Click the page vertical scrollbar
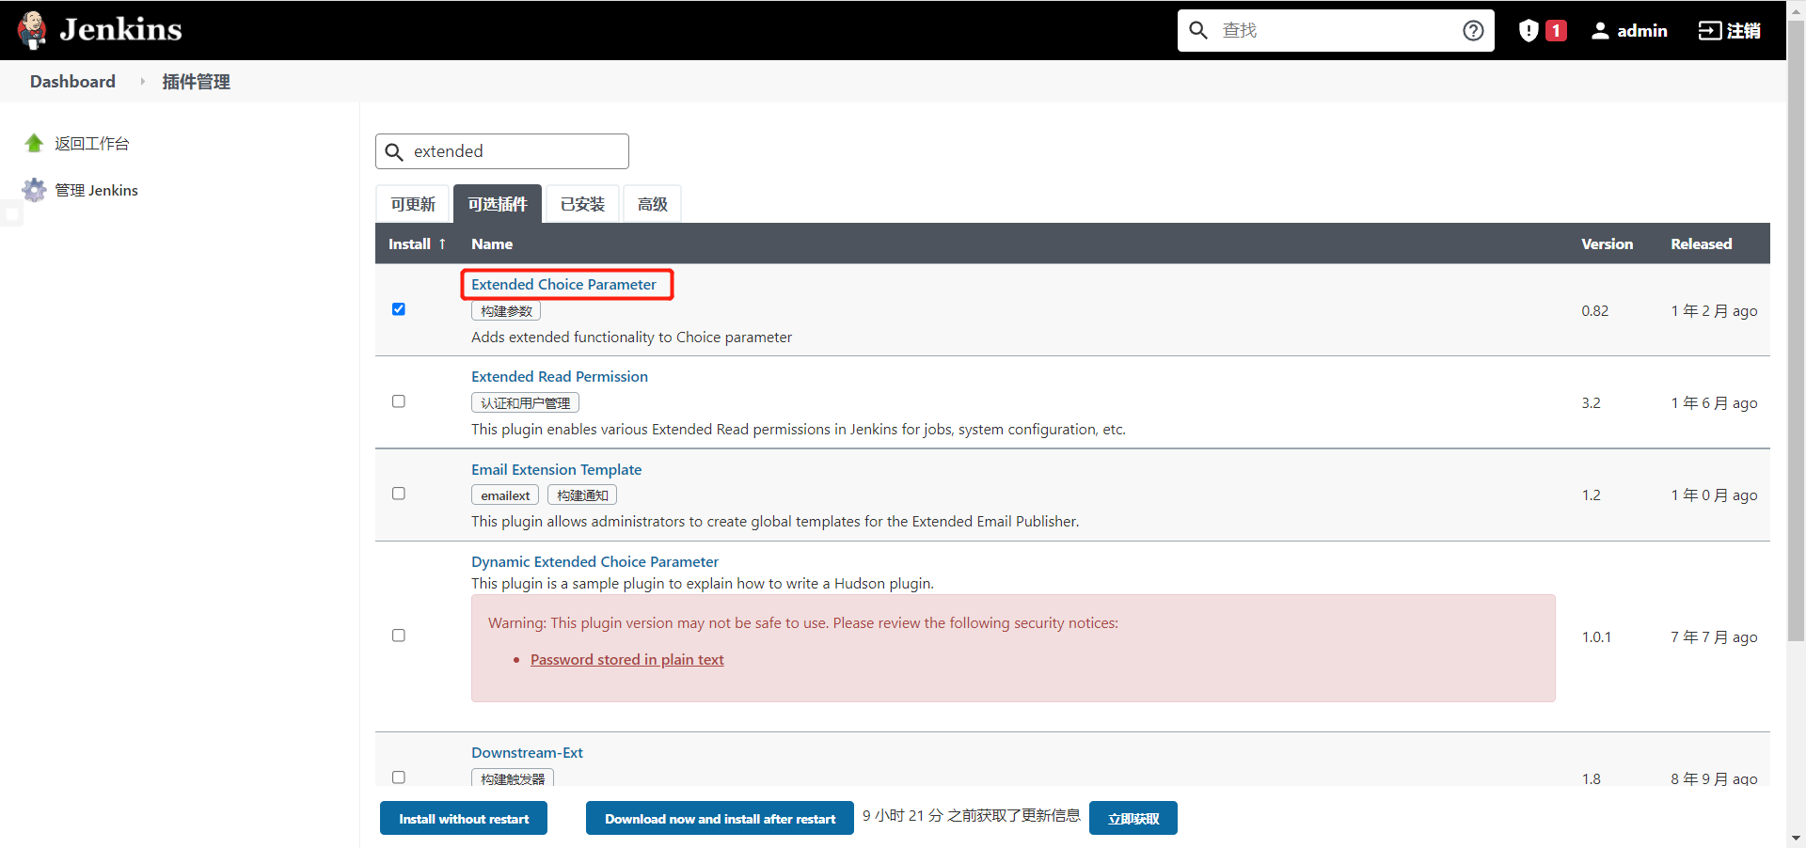Viewport: 1806px width, 848px height. tap(1796, 329)
